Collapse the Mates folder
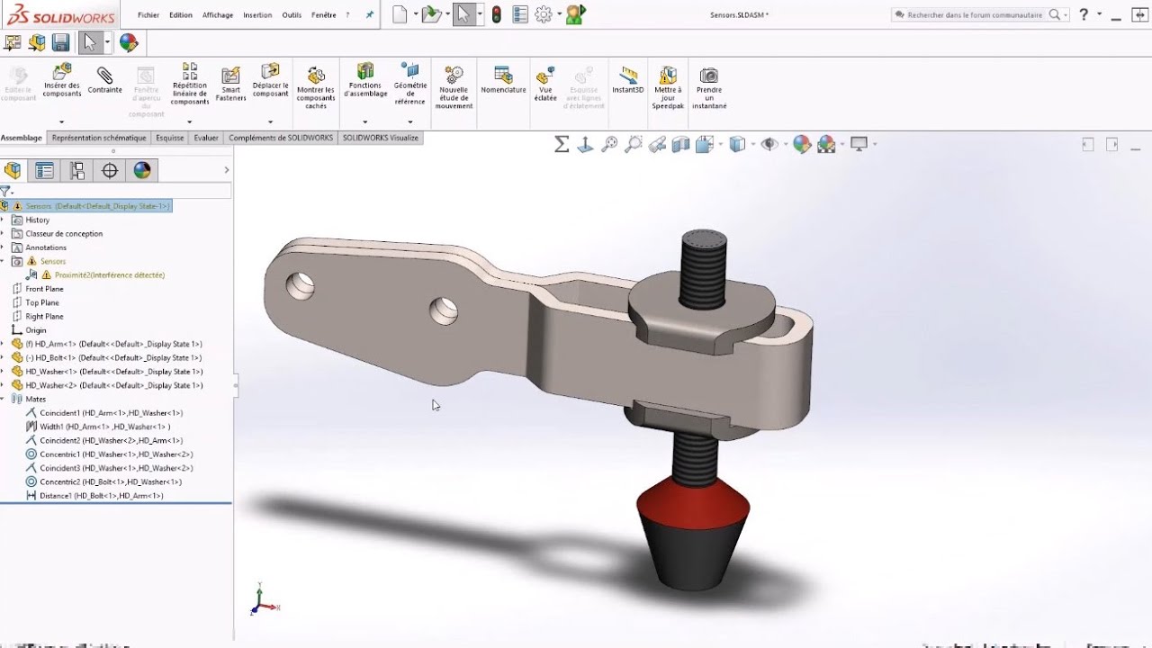The height and width of the screenshot is (648, 1152). click(3, 399)
